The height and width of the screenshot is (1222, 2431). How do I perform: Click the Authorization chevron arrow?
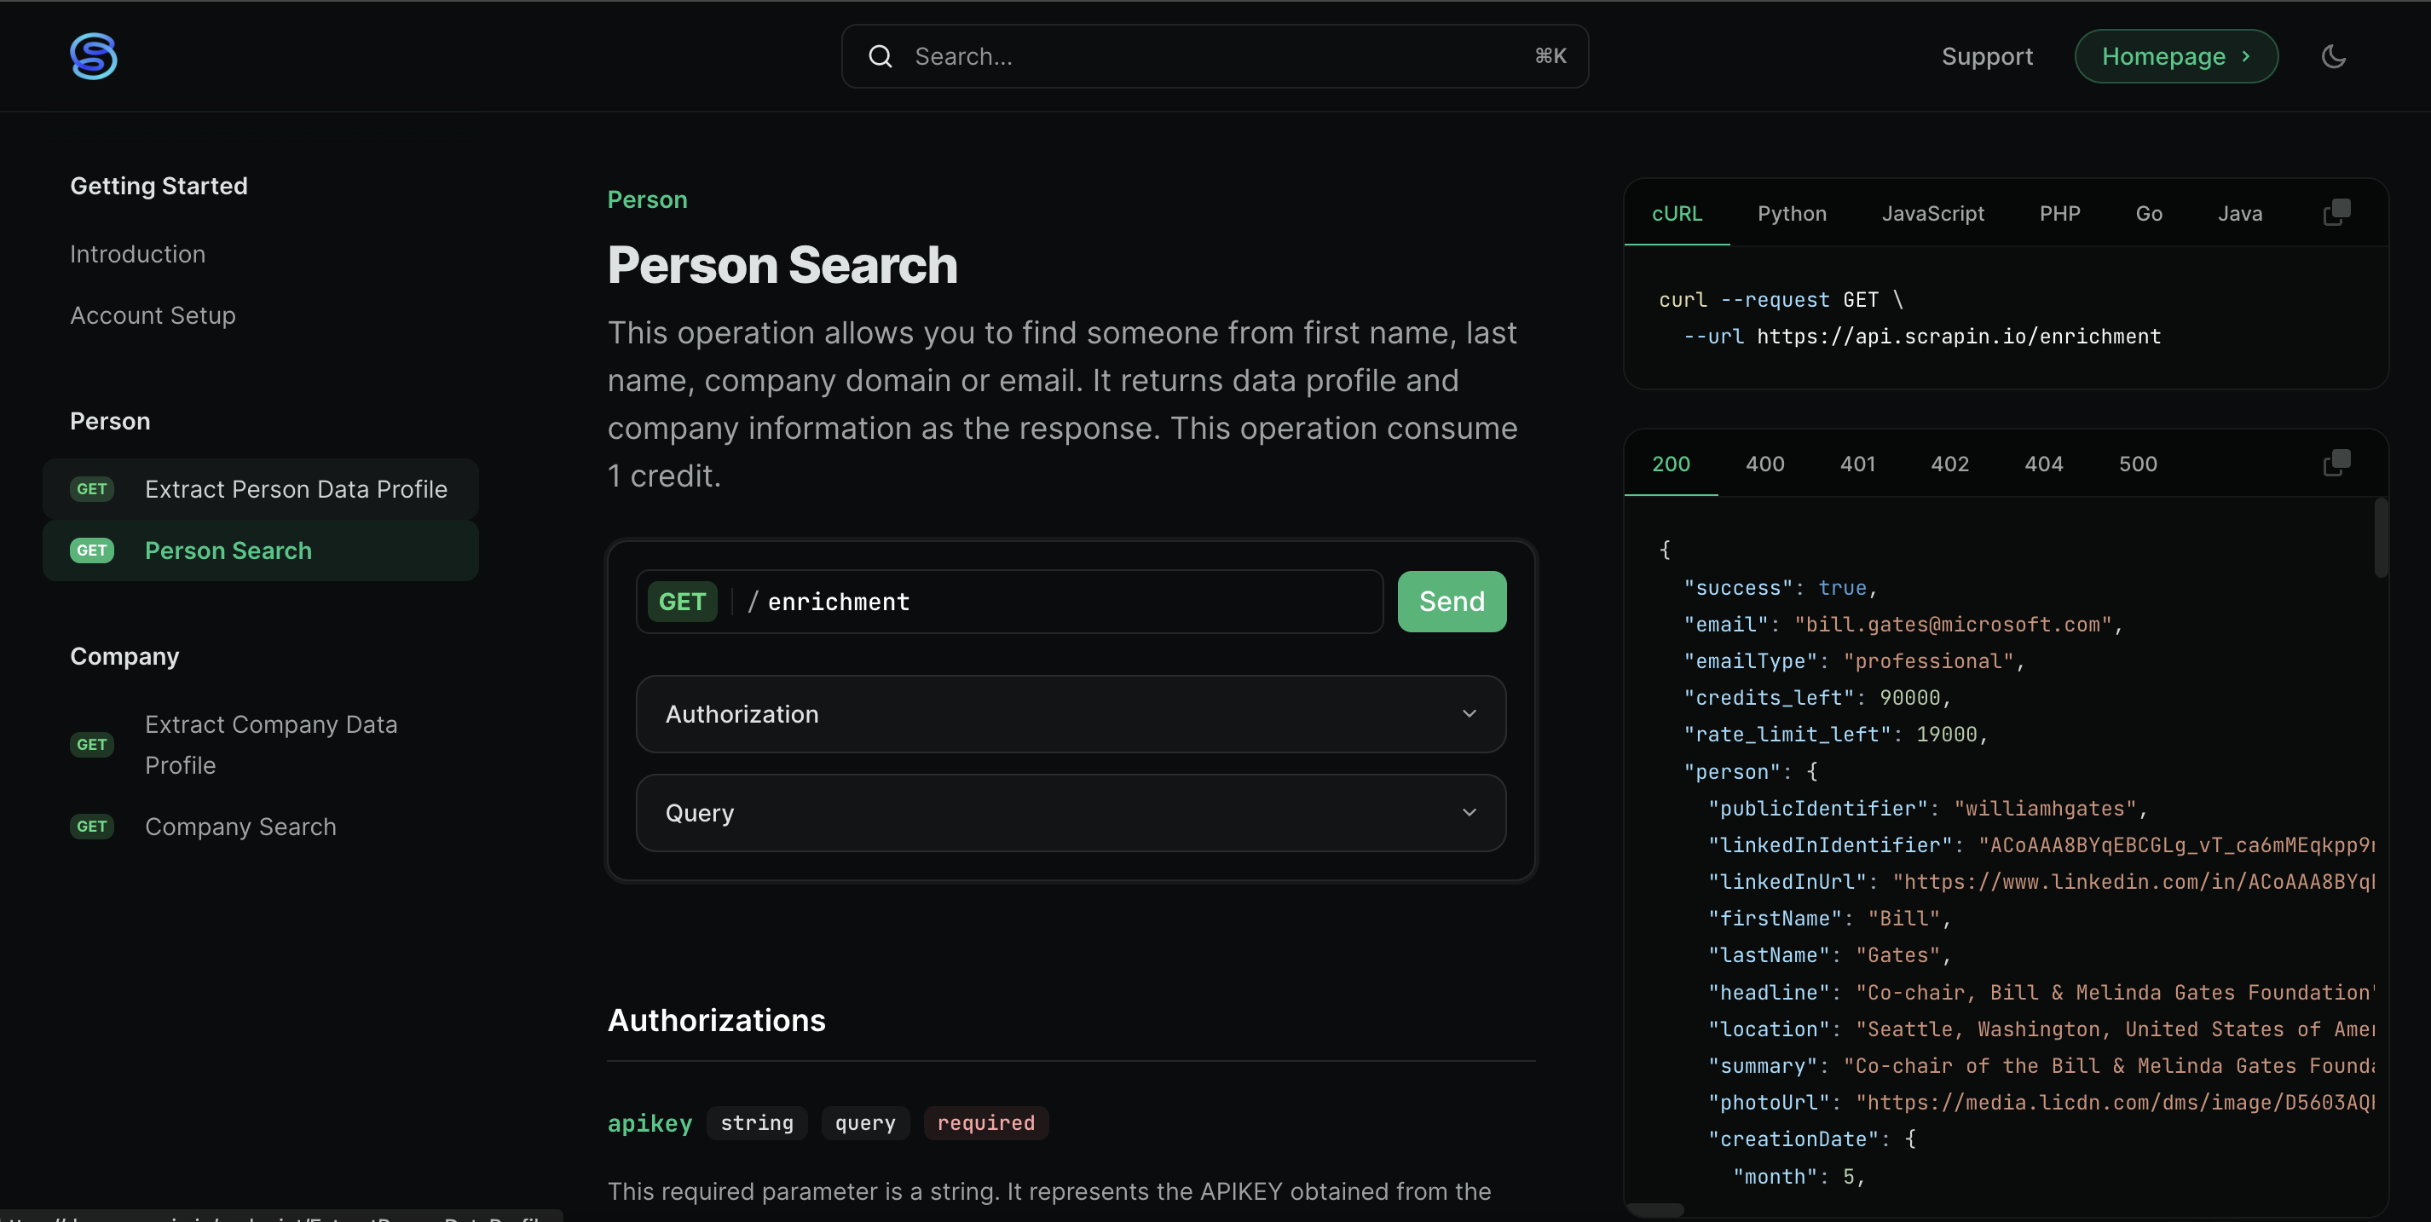[x=1470, y=714]
